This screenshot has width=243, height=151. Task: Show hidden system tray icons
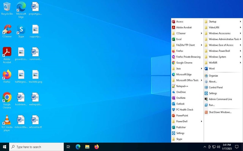pyautogui.click(x=205, y=147)
